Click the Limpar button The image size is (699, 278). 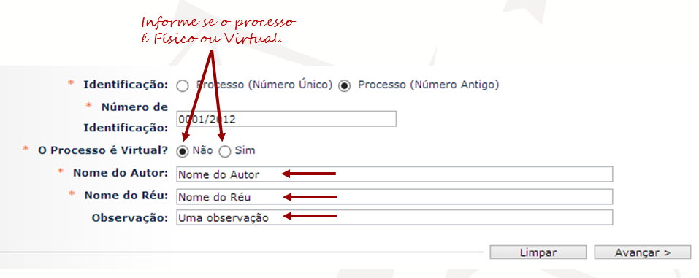[x=538, y=252]
